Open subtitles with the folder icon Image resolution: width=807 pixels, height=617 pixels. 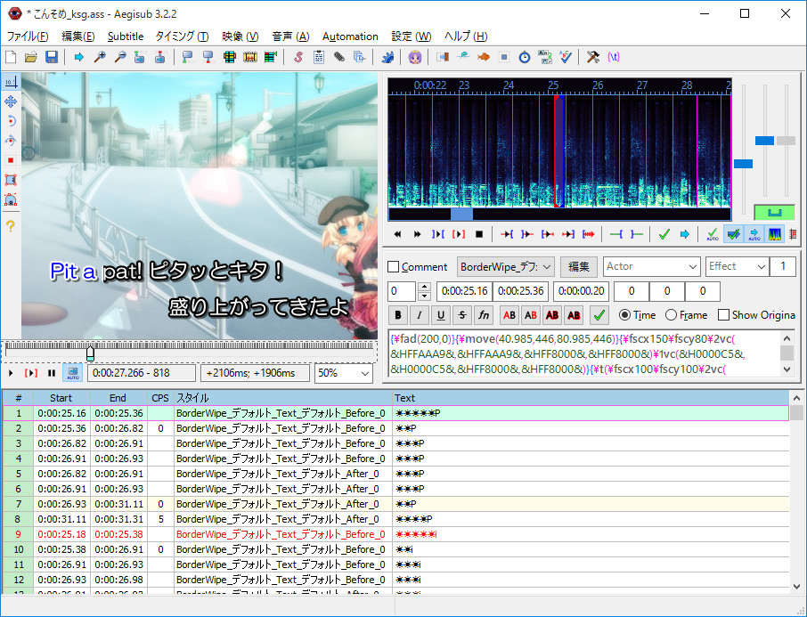(x=31, y=57)
